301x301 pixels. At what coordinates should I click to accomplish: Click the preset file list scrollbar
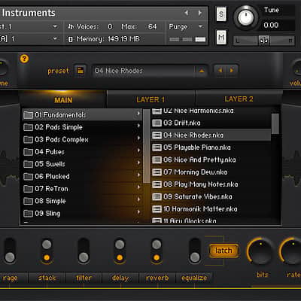[x=275, y=124]
